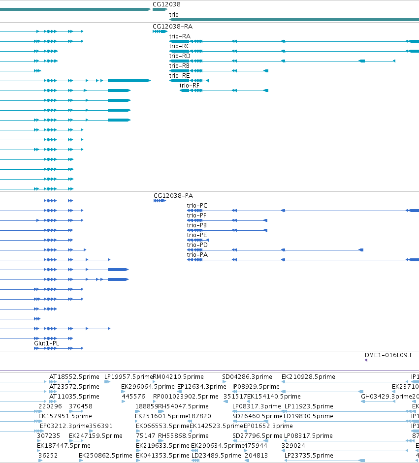Screen dimensions: 419x463
Task: Click the EK219633.5prime EST label
Action: (x=162, y=446)
